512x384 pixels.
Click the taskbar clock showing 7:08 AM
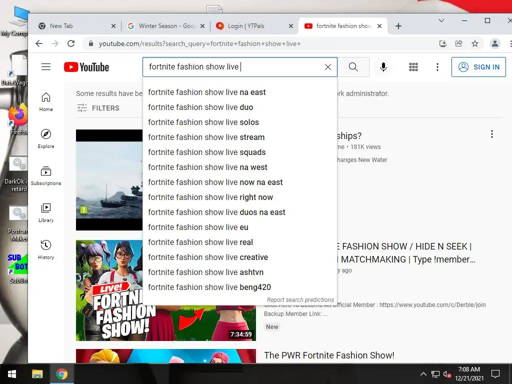pyautogui.click(x=469, y=374)
